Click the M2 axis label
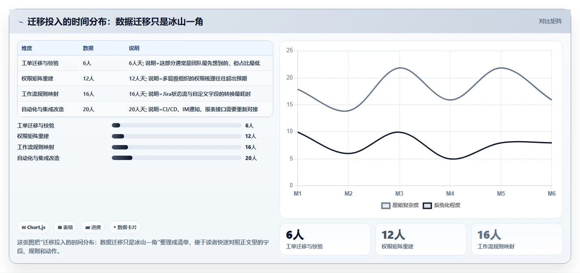580x273 pixels. pos(349,193)
